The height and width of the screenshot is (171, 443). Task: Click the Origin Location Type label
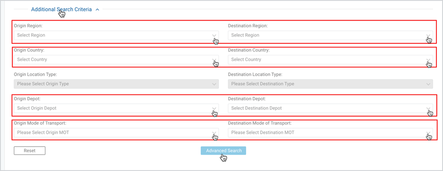click(x=35, y=74)
